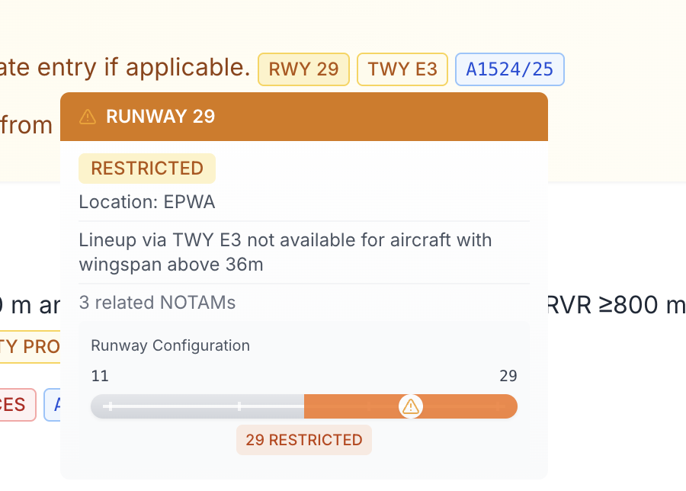This screenshot has width=686, height=491.
Task: Open NOTAM link A1524/25
Action: pos(510,69)
